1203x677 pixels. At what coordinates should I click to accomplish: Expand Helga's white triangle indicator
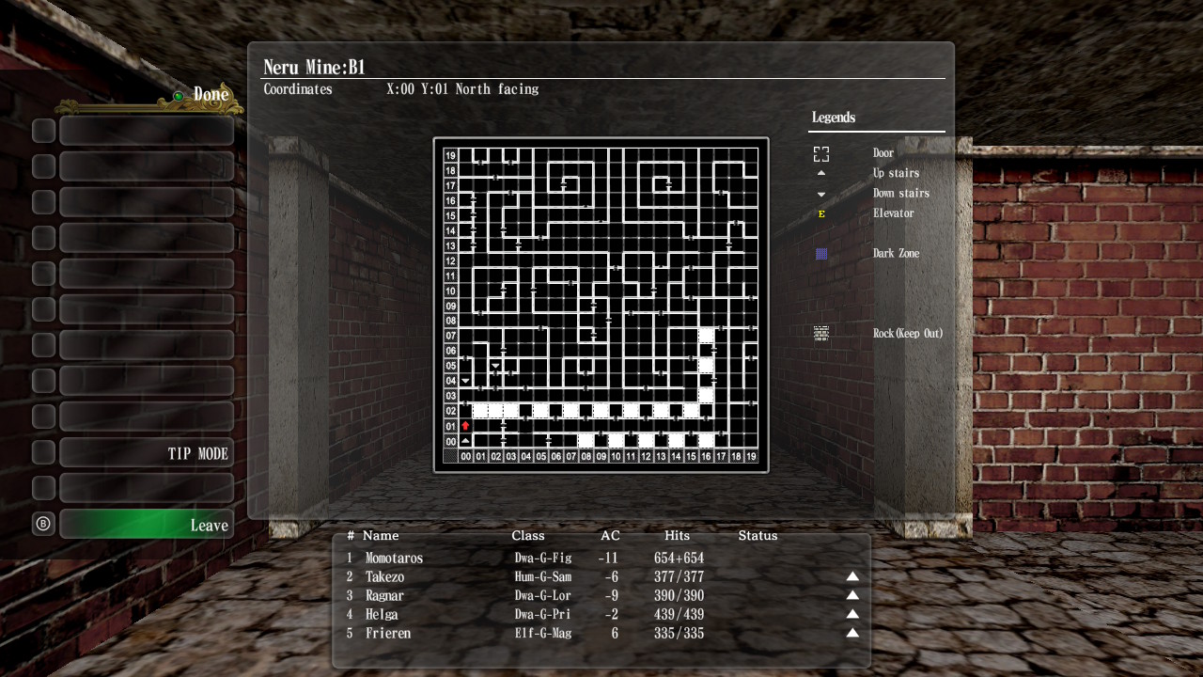tap(852, 614)
